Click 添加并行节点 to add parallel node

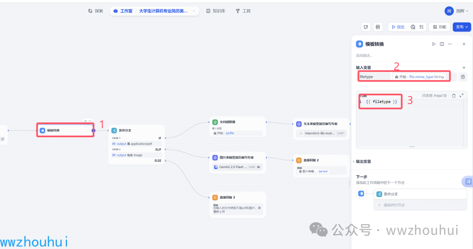click(394, 205)
